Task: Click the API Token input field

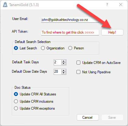Action: (x=70, y=32)
